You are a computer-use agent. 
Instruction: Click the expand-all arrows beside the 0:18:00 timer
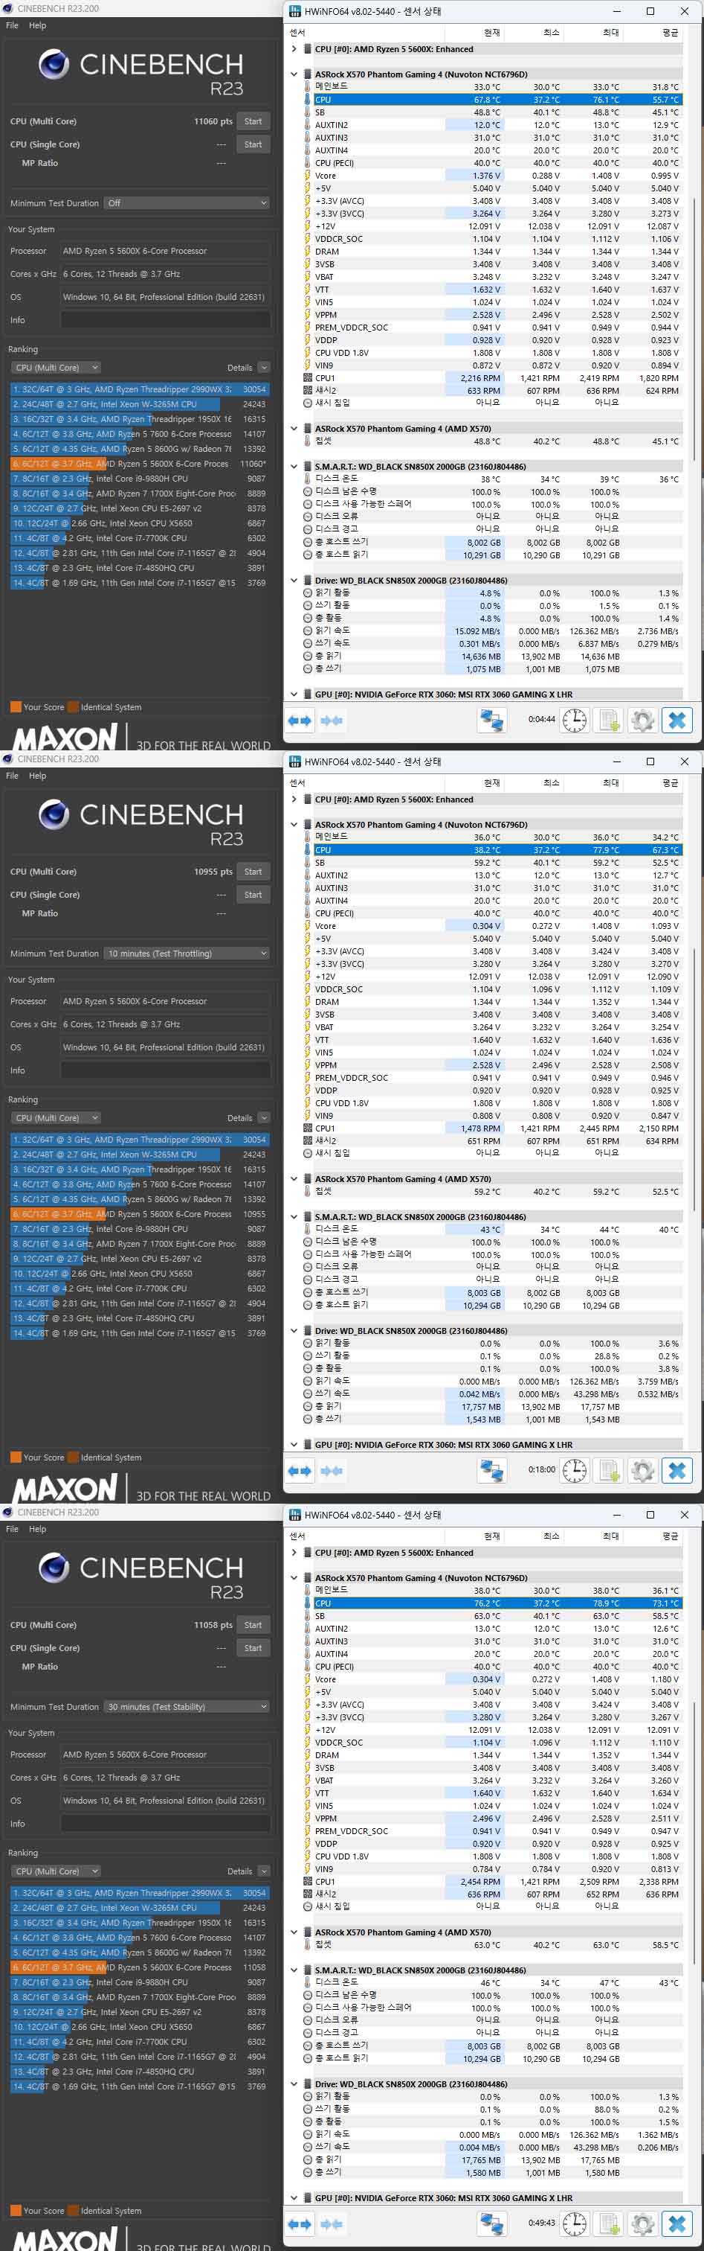(x=300, y=1471)
